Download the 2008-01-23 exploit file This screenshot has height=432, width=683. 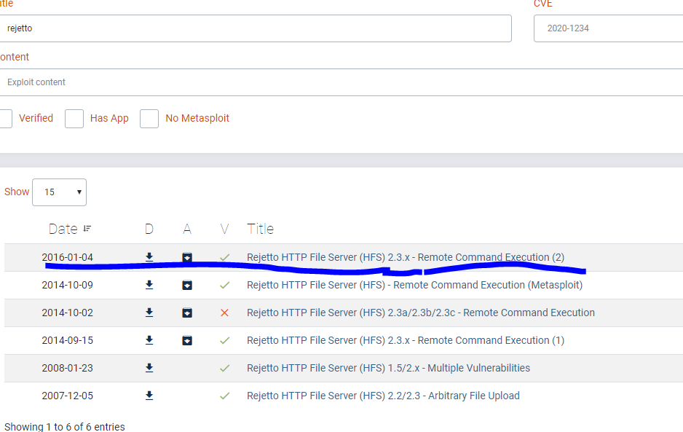pos(149,368)
